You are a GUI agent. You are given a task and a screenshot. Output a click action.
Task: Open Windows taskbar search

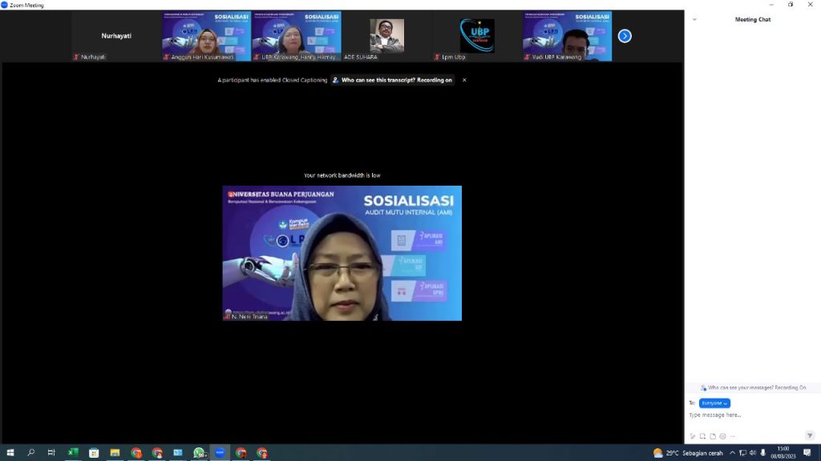(31, 453)
